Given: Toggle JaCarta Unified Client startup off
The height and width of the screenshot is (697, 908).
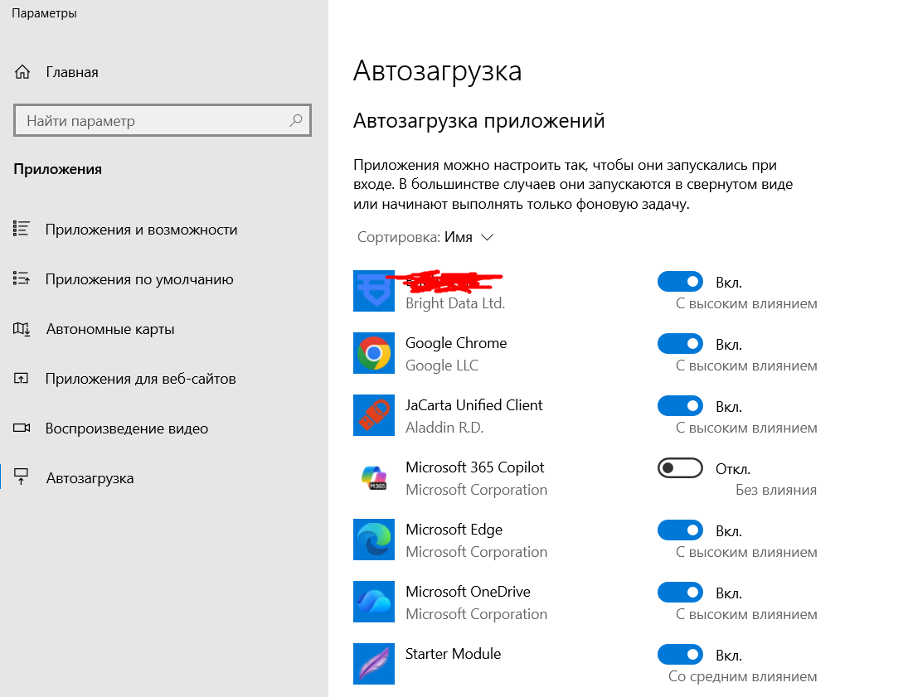Looking at the screenshot, I should click(x=681, y=406).
